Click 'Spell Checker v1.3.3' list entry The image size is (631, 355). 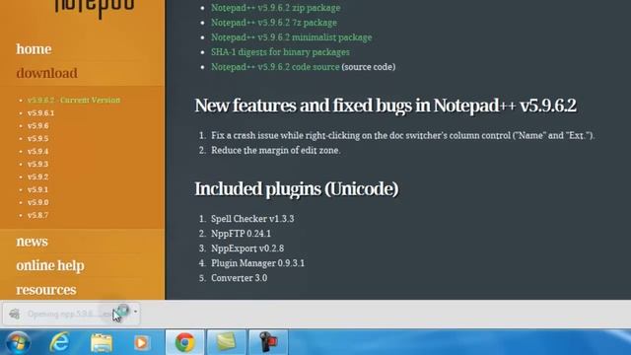(252, 219)
